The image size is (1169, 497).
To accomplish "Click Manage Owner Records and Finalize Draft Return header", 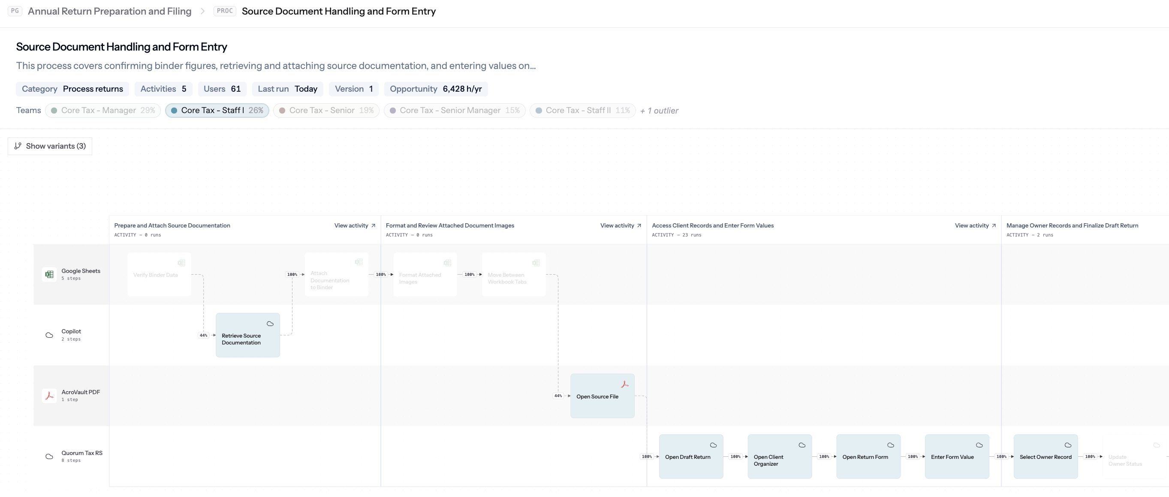I will coord(1072,225).
